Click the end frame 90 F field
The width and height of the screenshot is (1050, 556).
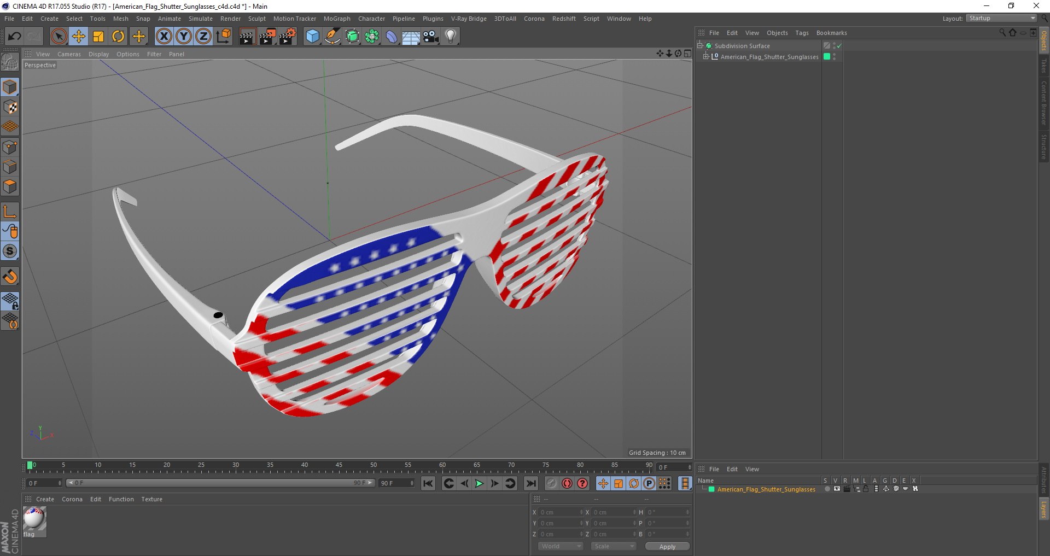[x=397, y=483]
